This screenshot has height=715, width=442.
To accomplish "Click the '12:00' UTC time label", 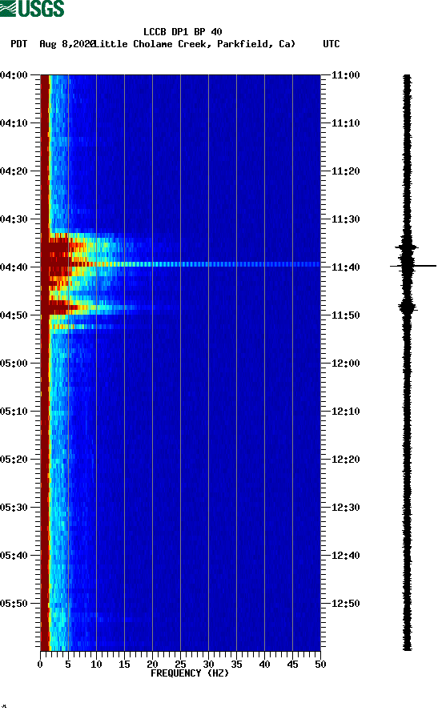I will (346, 364).
